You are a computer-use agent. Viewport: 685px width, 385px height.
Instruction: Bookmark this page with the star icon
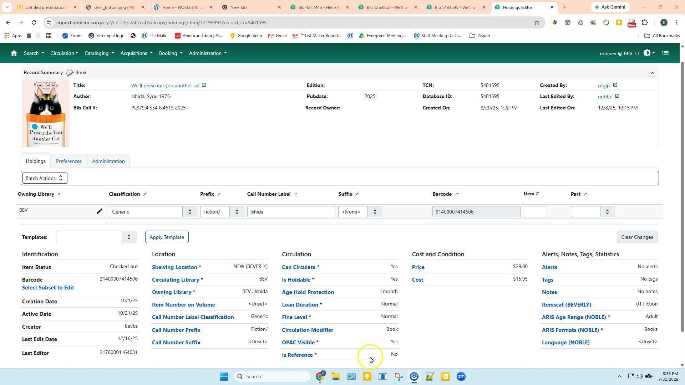click(x=537, y=22)
